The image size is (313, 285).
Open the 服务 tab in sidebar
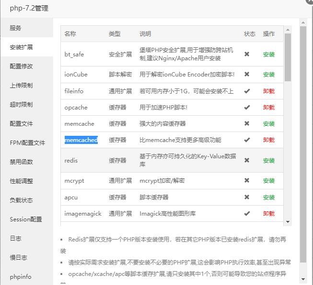(16, 28)
